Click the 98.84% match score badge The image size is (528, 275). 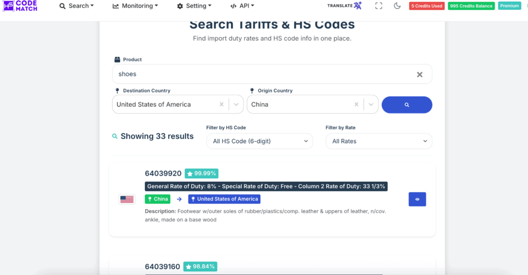coord(202,267)
